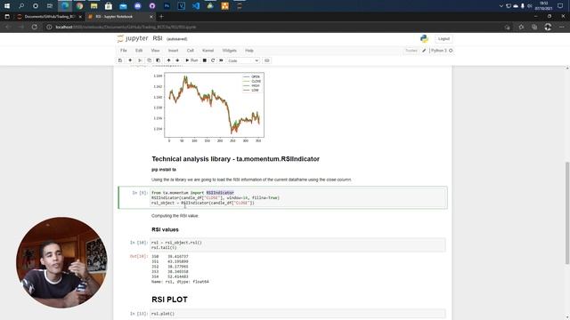
Task: Click the Jupyter logo
Action: click(x=133, y=38)
